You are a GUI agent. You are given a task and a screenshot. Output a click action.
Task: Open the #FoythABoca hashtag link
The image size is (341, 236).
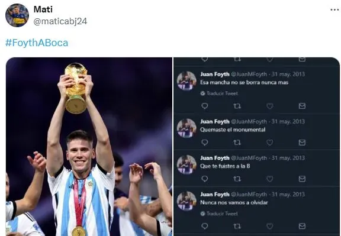click(x=37, y=43)
